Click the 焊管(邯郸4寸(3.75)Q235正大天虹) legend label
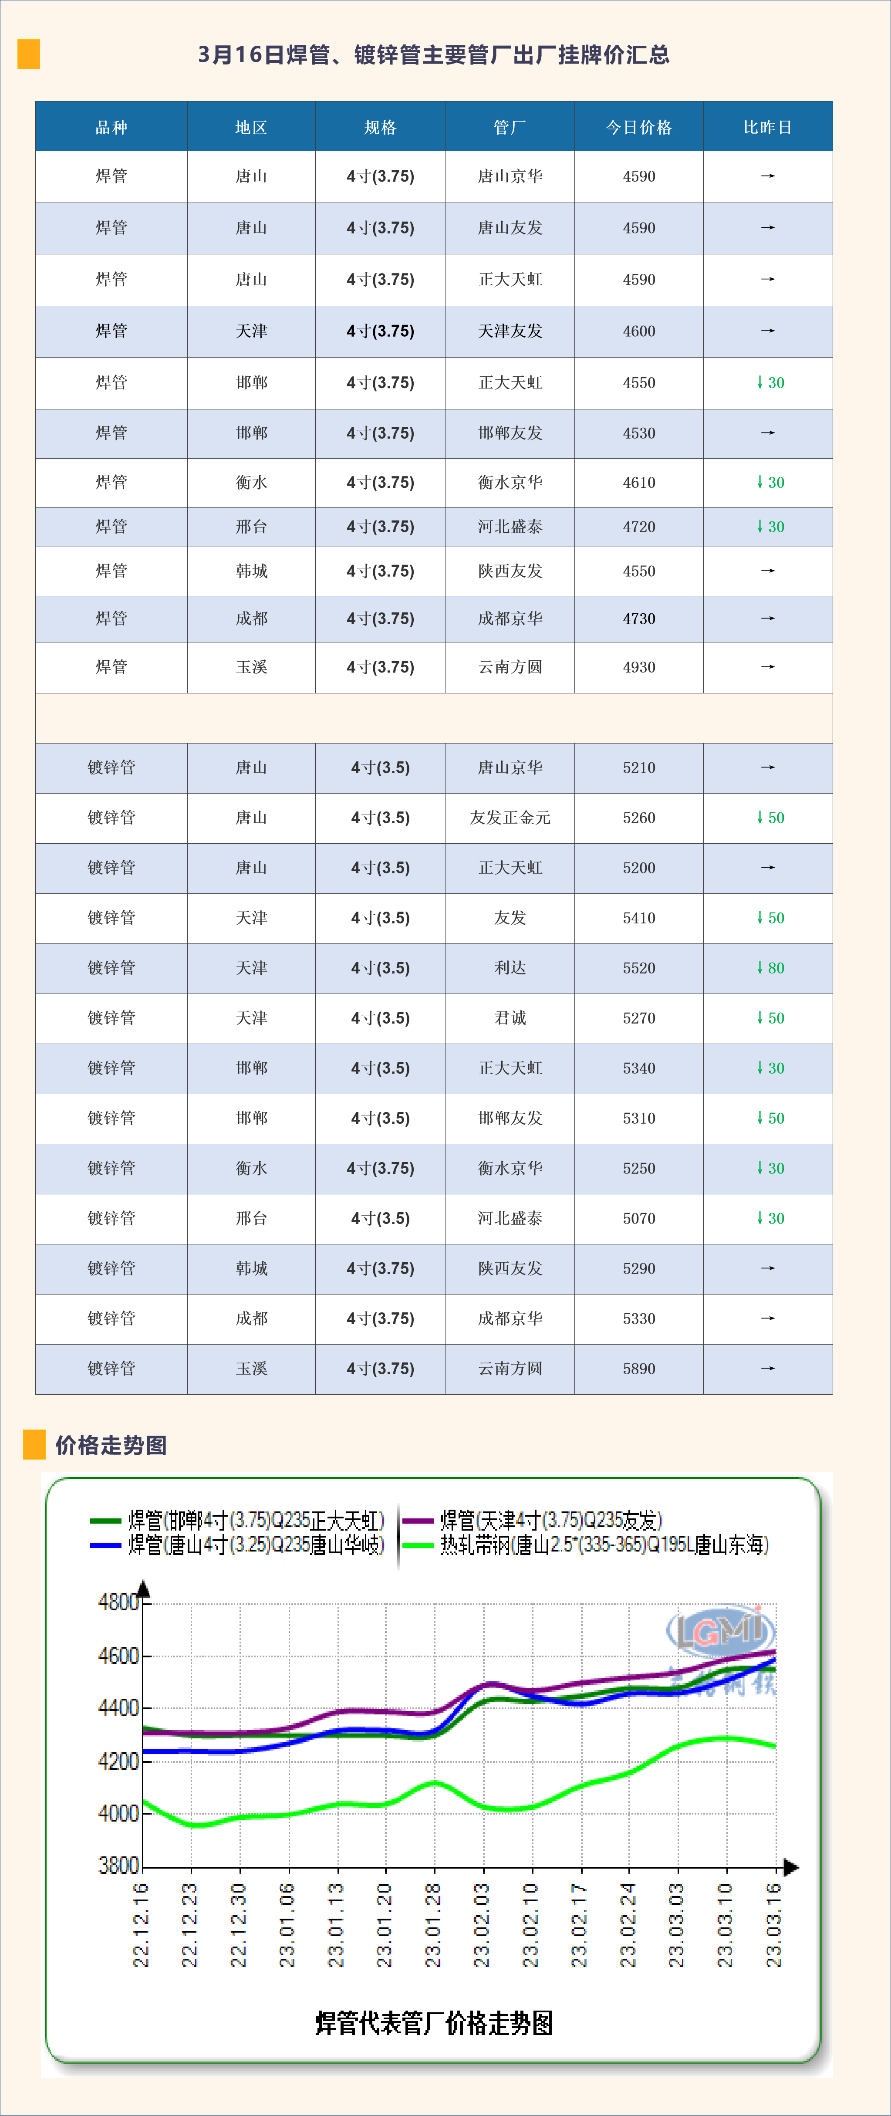The width and height of the screenshot is (891, 2116). click(256, 1521)
